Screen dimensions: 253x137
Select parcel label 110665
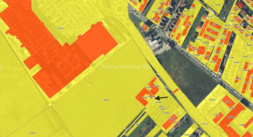(x=217, y=52)
